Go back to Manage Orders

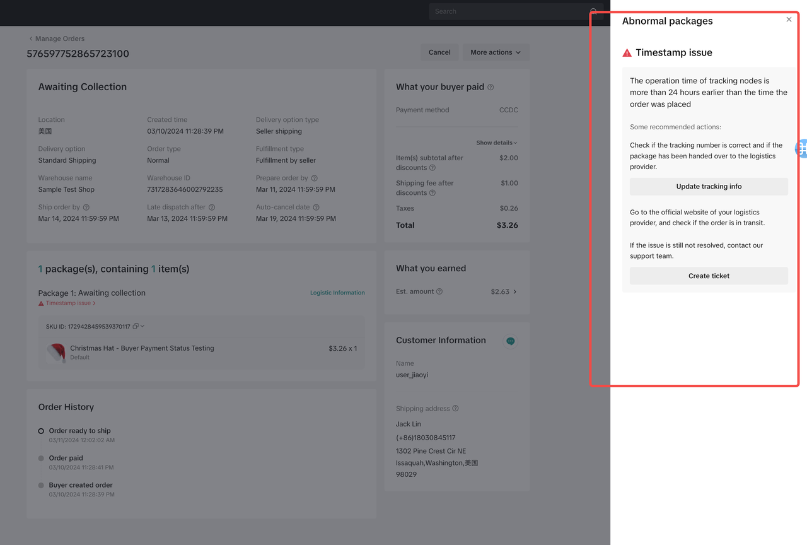pos(57,38)
